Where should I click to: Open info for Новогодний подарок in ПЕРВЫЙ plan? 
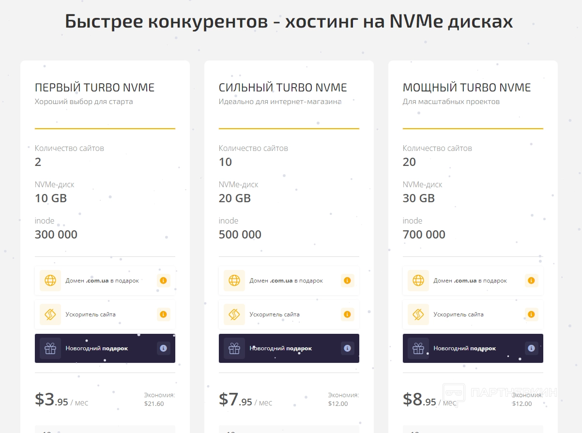[163, 348]
